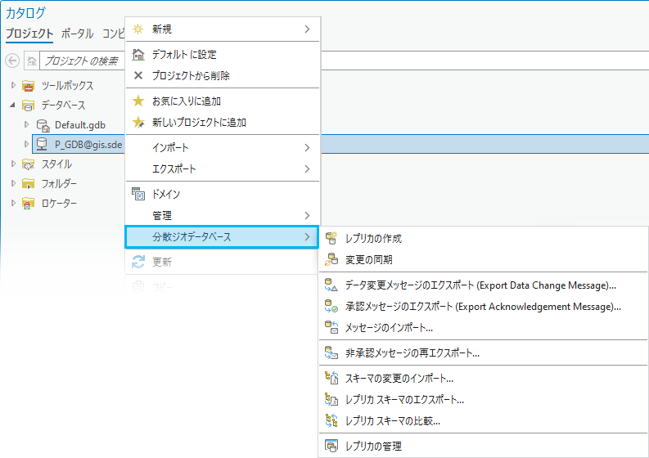
Task: Click the 変更の同期 (Synchronize Changes) icon
Action: pos(331,260)
